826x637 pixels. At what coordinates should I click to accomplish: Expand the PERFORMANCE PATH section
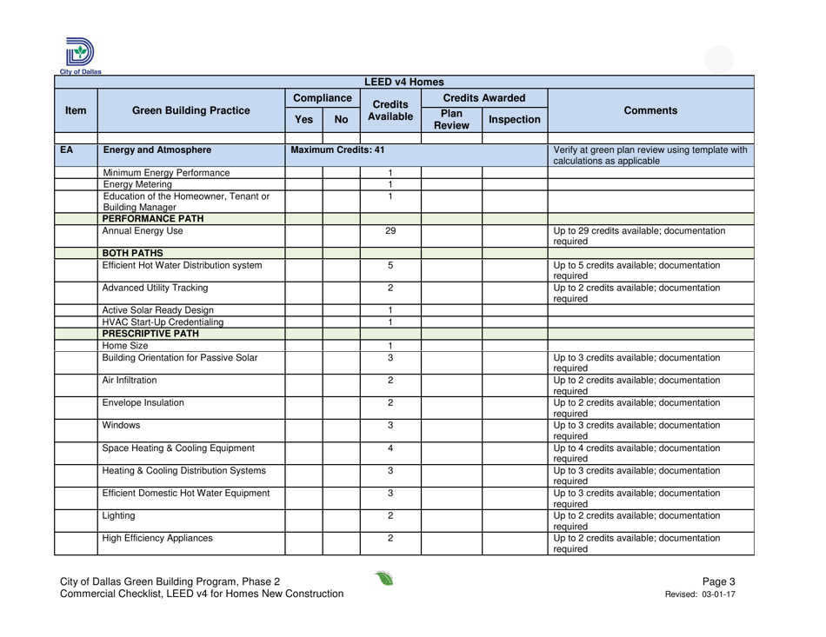pos(146,219)
